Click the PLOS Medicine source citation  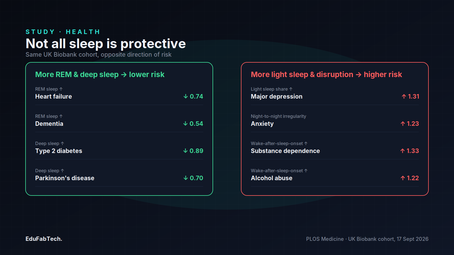click(x=367, y=239)
